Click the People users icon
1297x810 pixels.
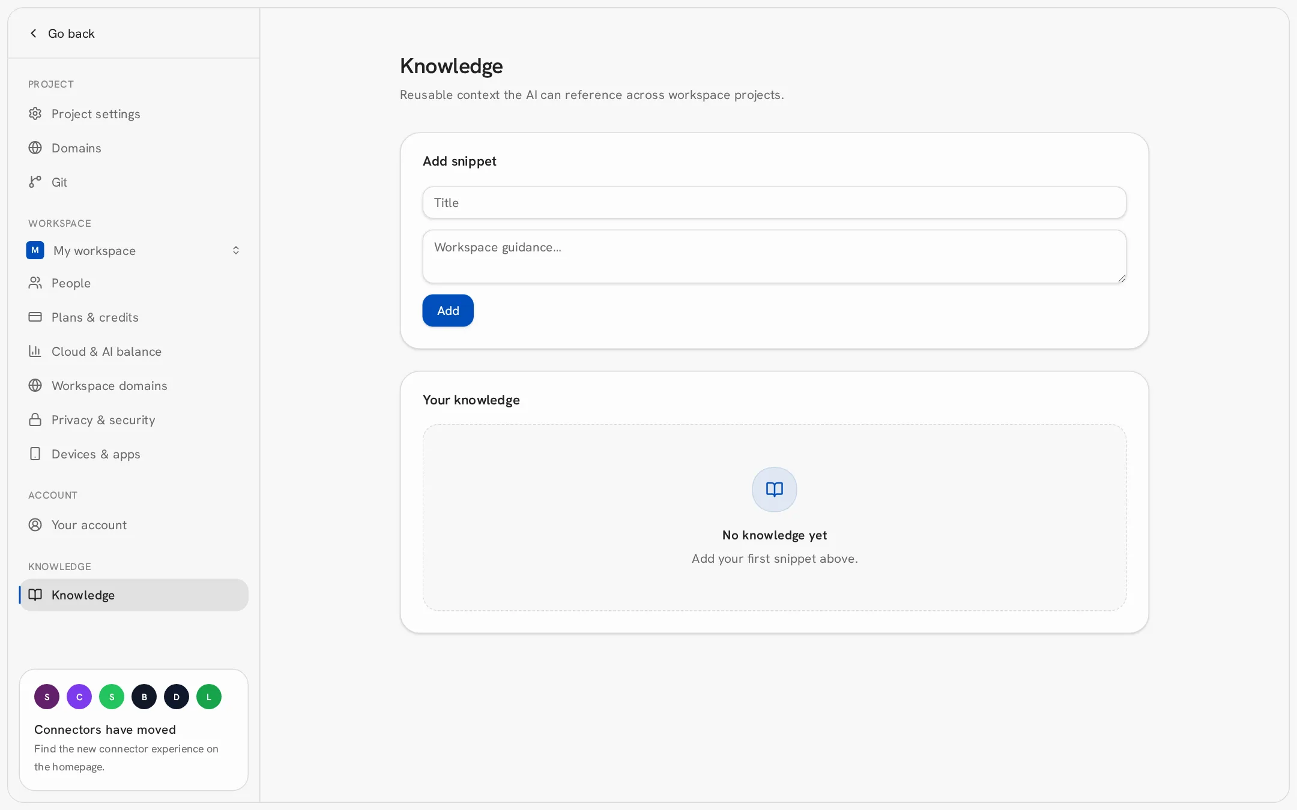35,283
